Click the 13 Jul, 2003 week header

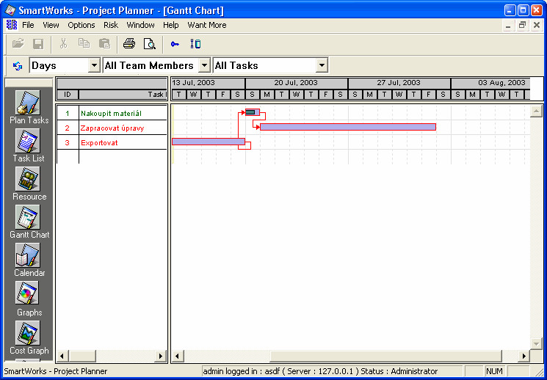click(208, 83)
